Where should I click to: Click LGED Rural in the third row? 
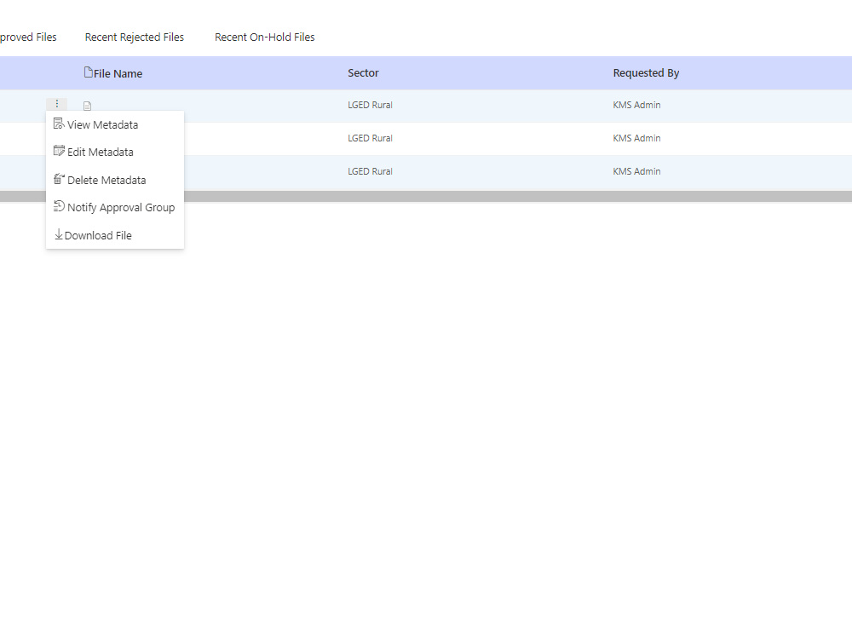tap(370, 170)
